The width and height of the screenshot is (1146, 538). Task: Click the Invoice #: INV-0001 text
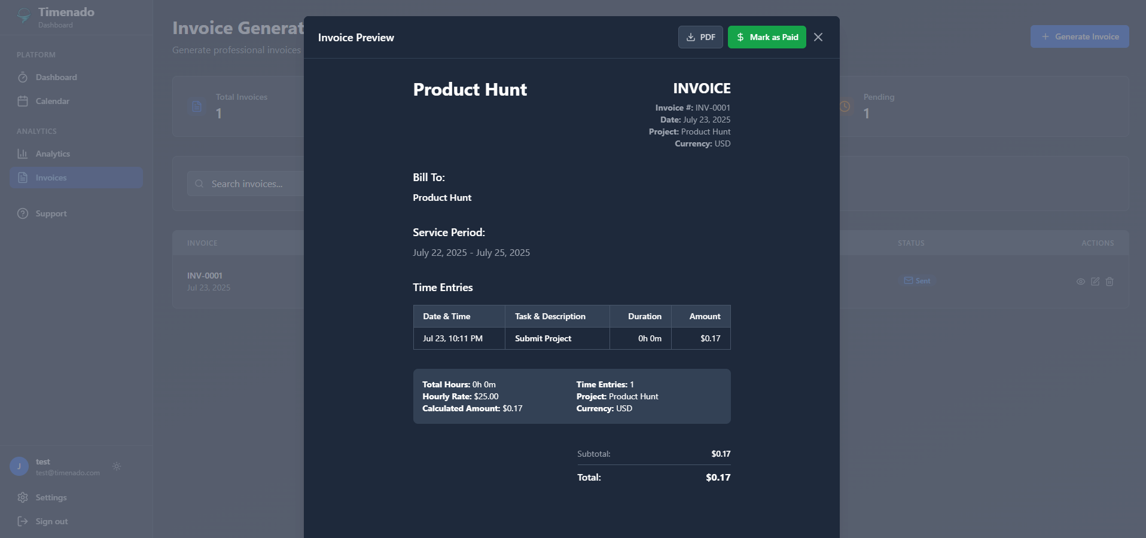tap(693, 108)
